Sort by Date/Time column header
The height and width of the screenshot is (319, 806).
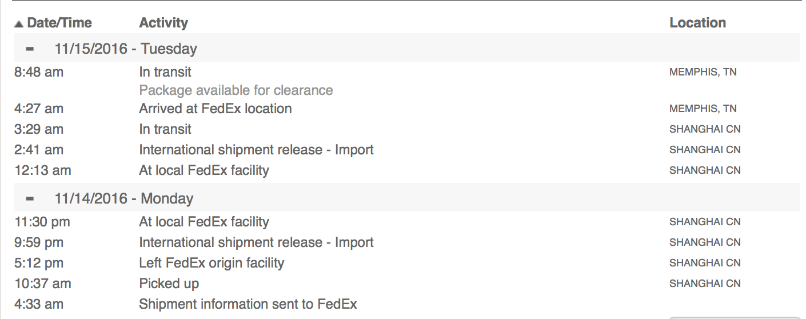click(59, 23)
